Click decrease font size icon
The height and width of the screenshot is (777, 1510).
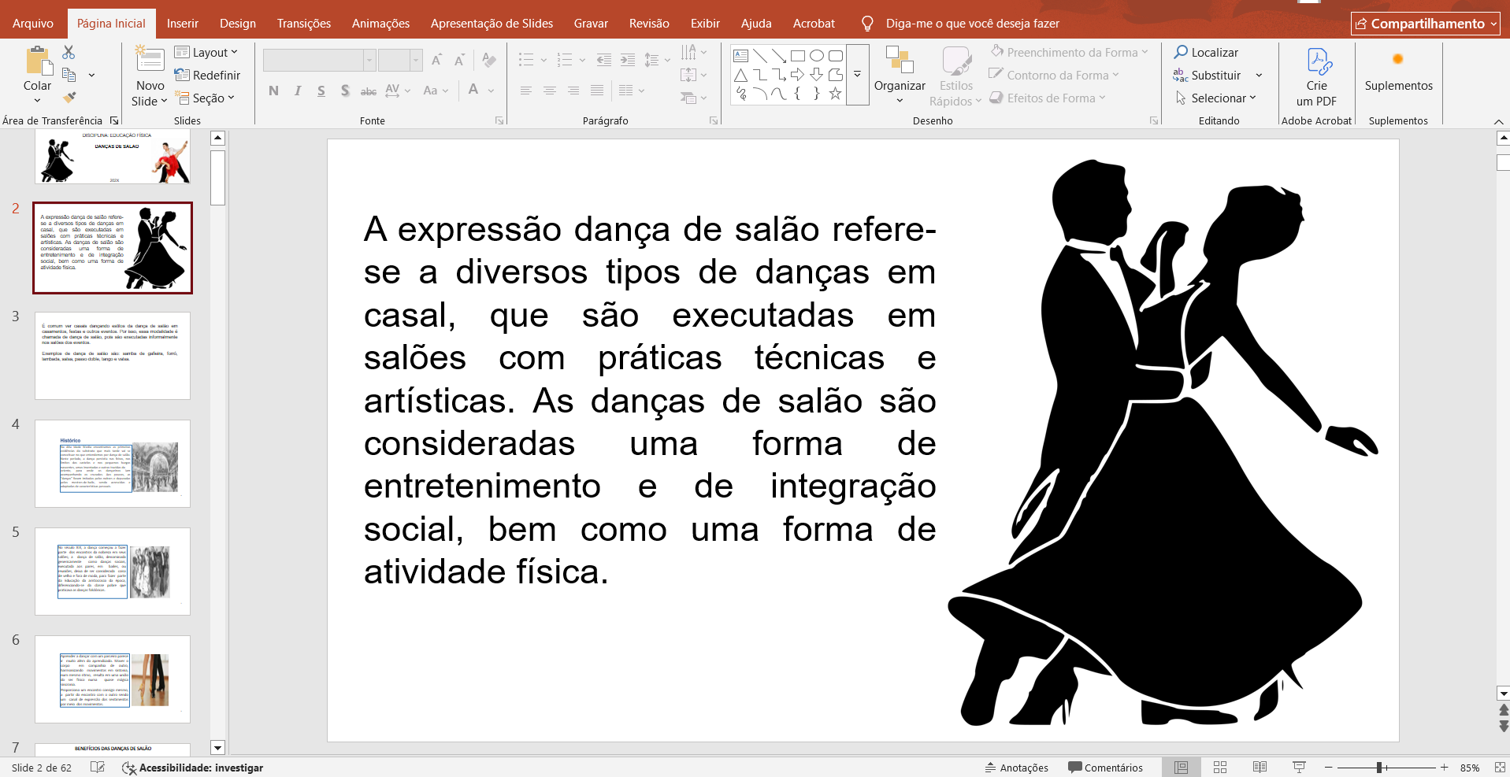click(x=460, y=60)
